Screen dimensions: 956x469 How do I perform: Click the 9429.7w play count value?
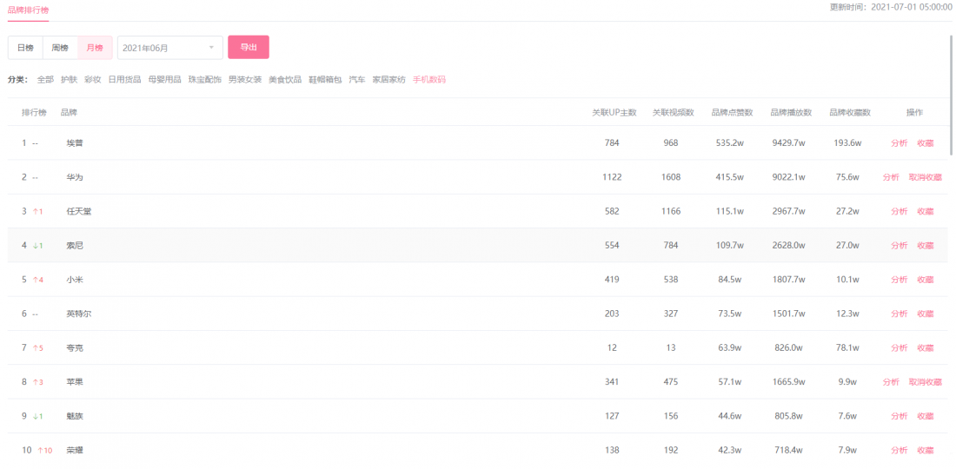(x=791, y=143)
